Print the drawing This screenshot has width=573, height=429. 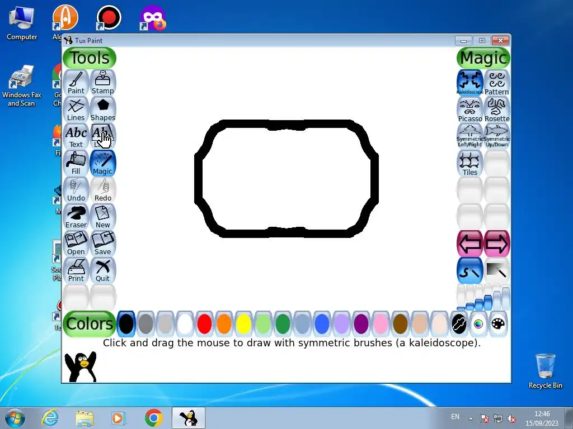76,270
